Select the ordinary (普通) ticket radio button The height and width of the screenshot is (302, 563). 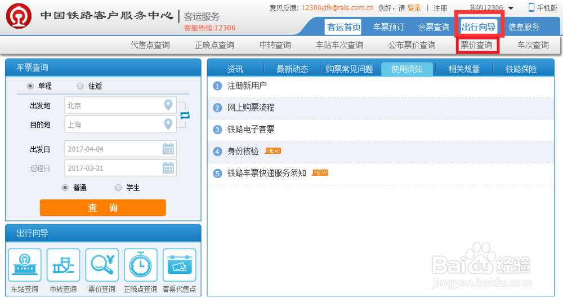[65, 188]
